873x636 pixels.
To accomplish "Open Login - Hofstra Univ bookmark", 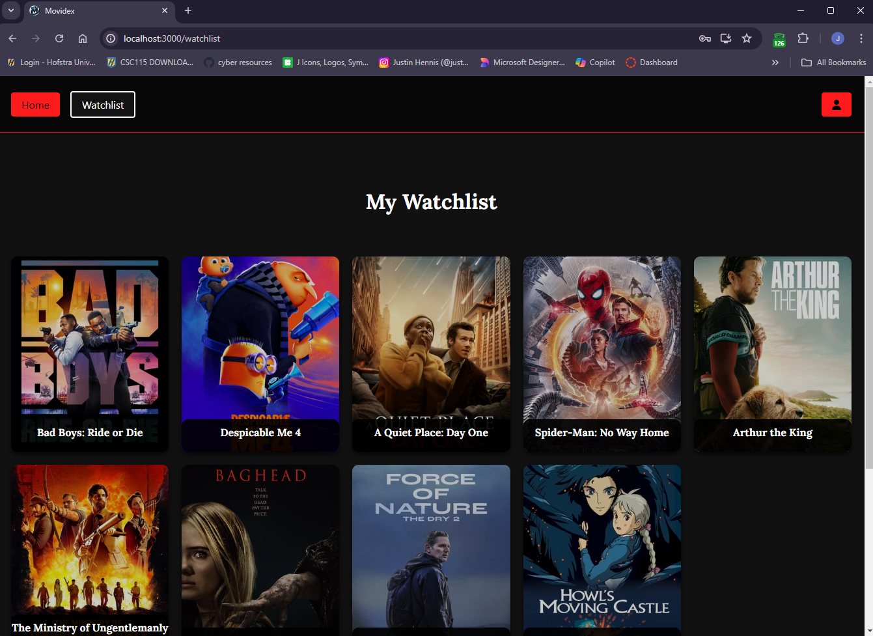I will coord(51,62).
